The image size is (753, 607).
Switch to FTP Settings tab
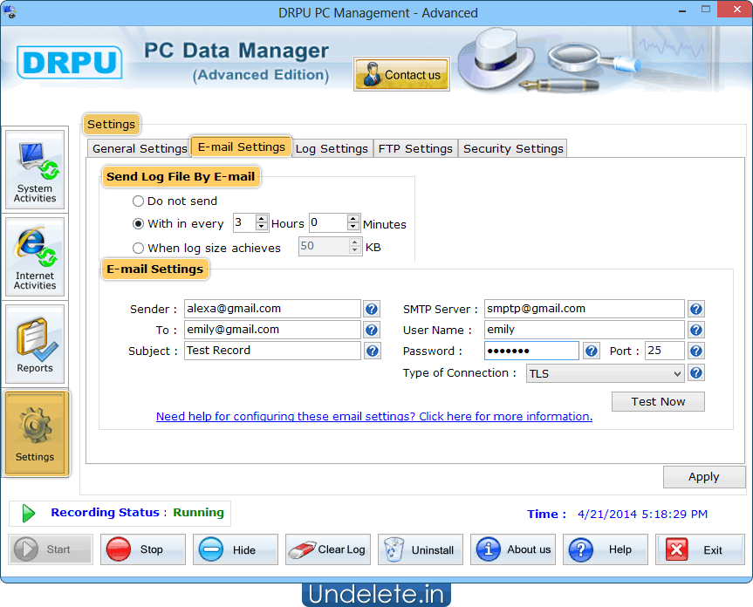(x=415, y=149)
